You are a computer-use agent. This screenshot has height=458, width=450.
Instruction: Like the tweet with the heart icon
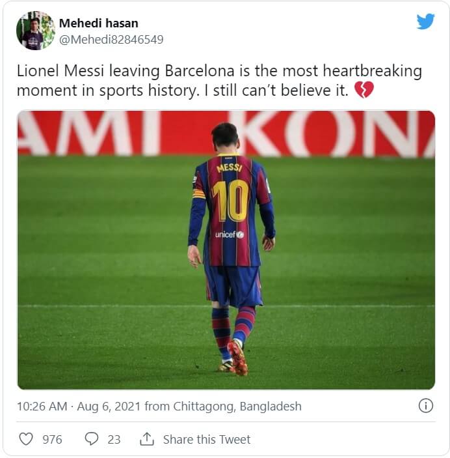pyautogui.click(x=26, y=439)
